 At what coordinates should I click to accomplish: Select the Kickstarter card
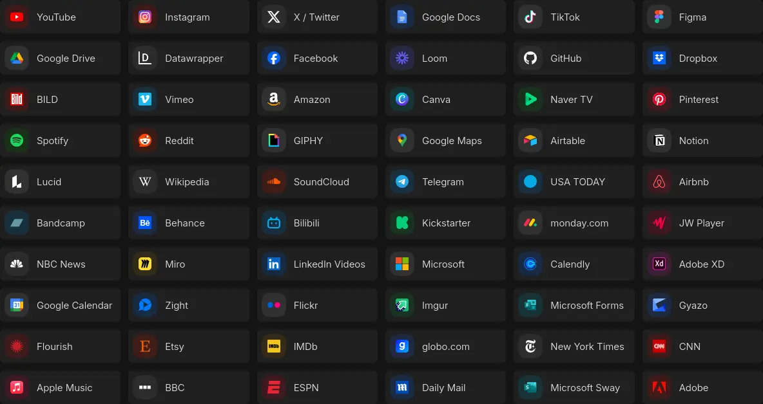[x=446, y=223]
